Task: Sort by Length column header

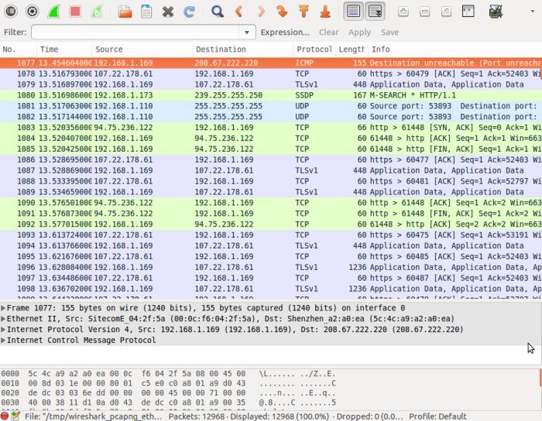Action: [352, 49]
